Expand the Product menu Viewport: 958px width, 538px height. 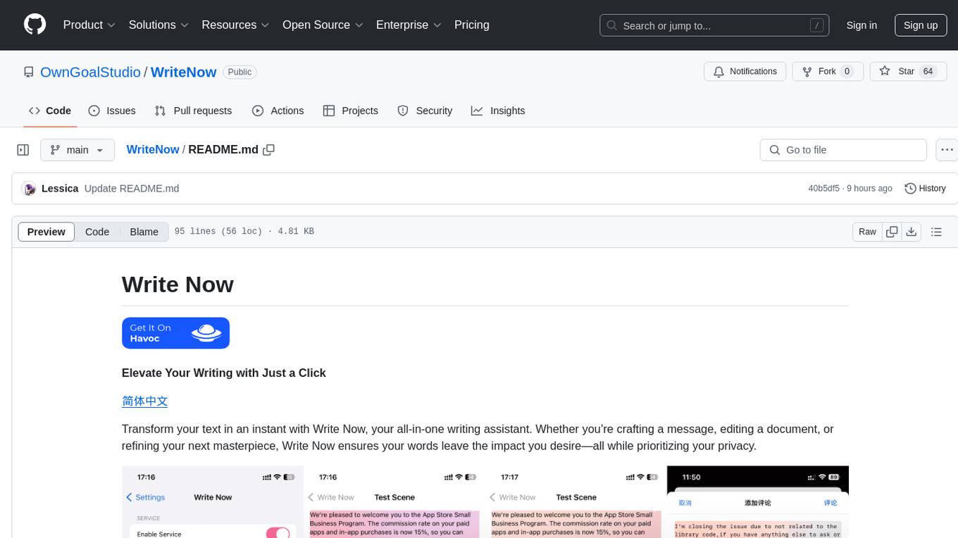[x=89, y=25]
